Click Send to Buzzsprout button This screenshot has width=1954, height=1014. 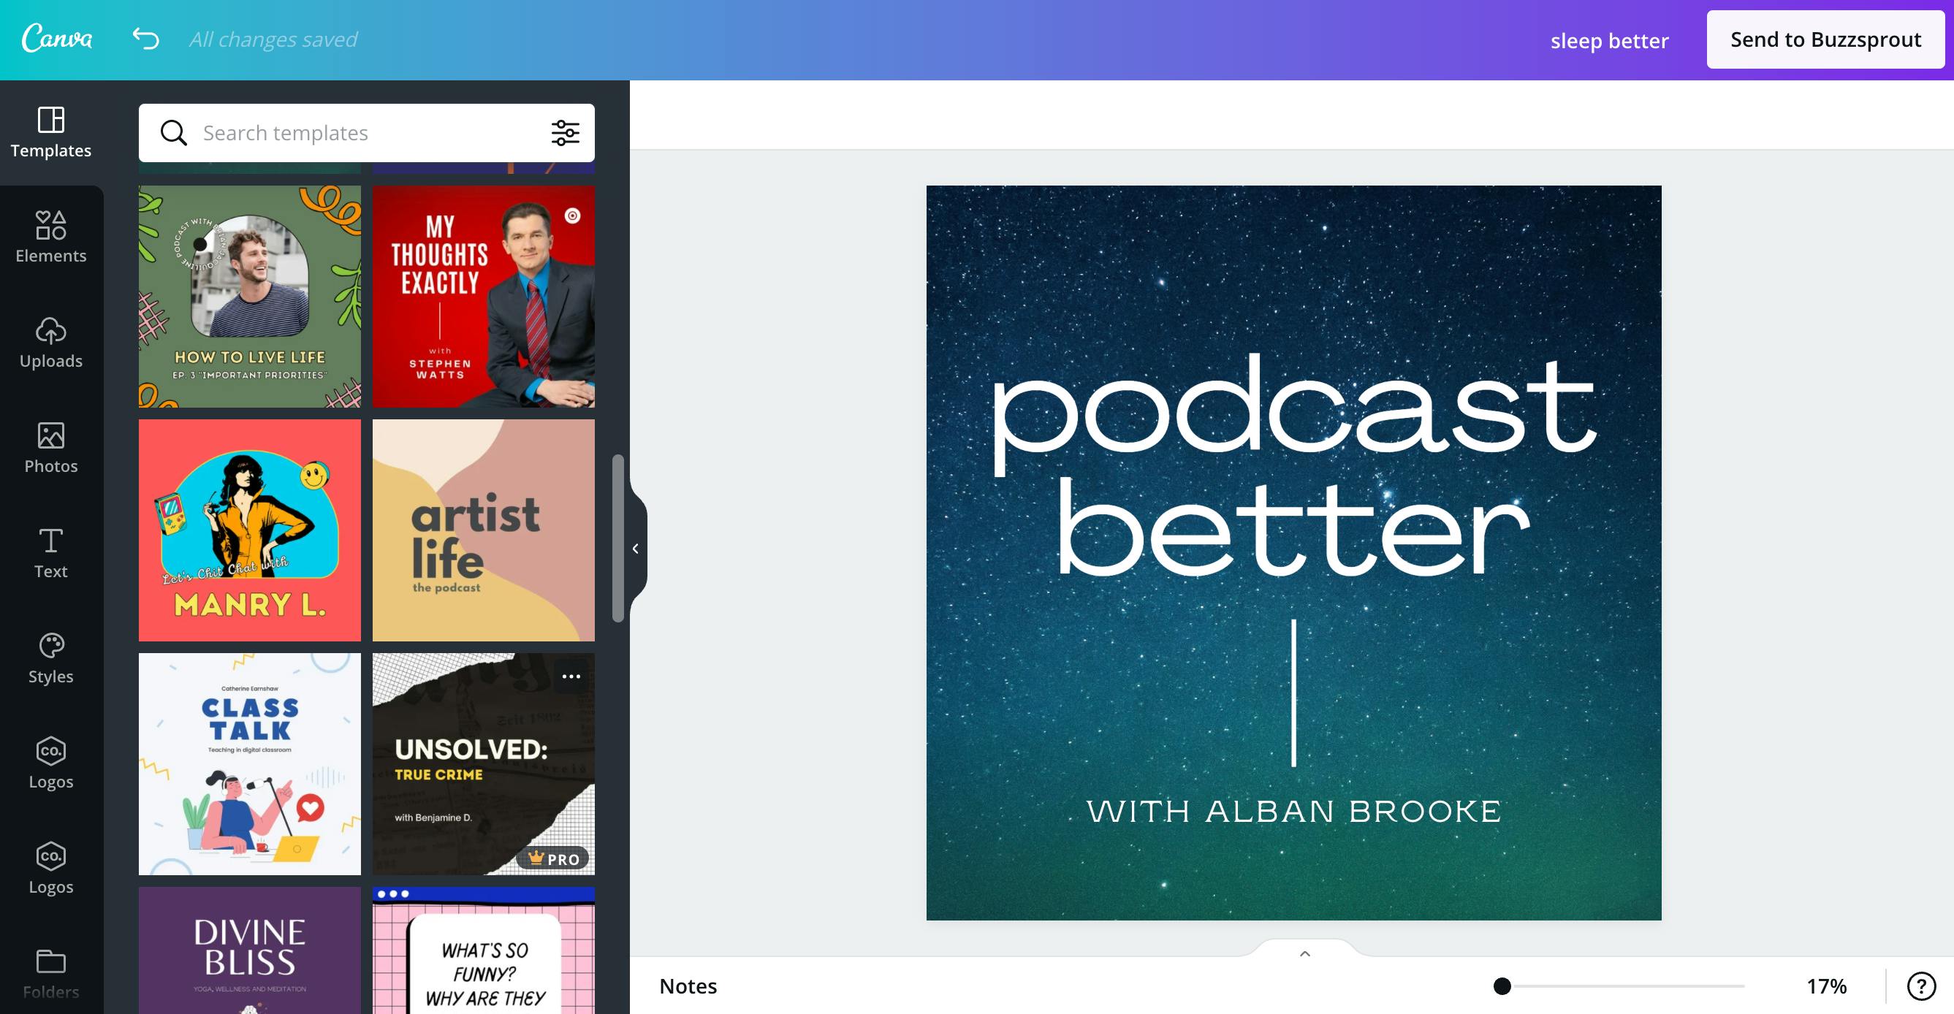tap(1822, 39)
